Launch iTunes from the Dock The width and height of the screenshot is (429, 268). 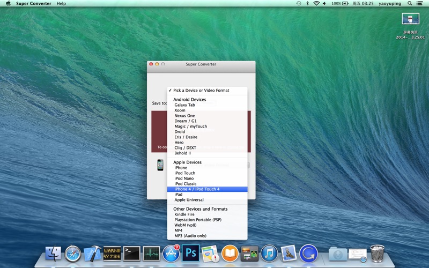click(x=269, y=254)
